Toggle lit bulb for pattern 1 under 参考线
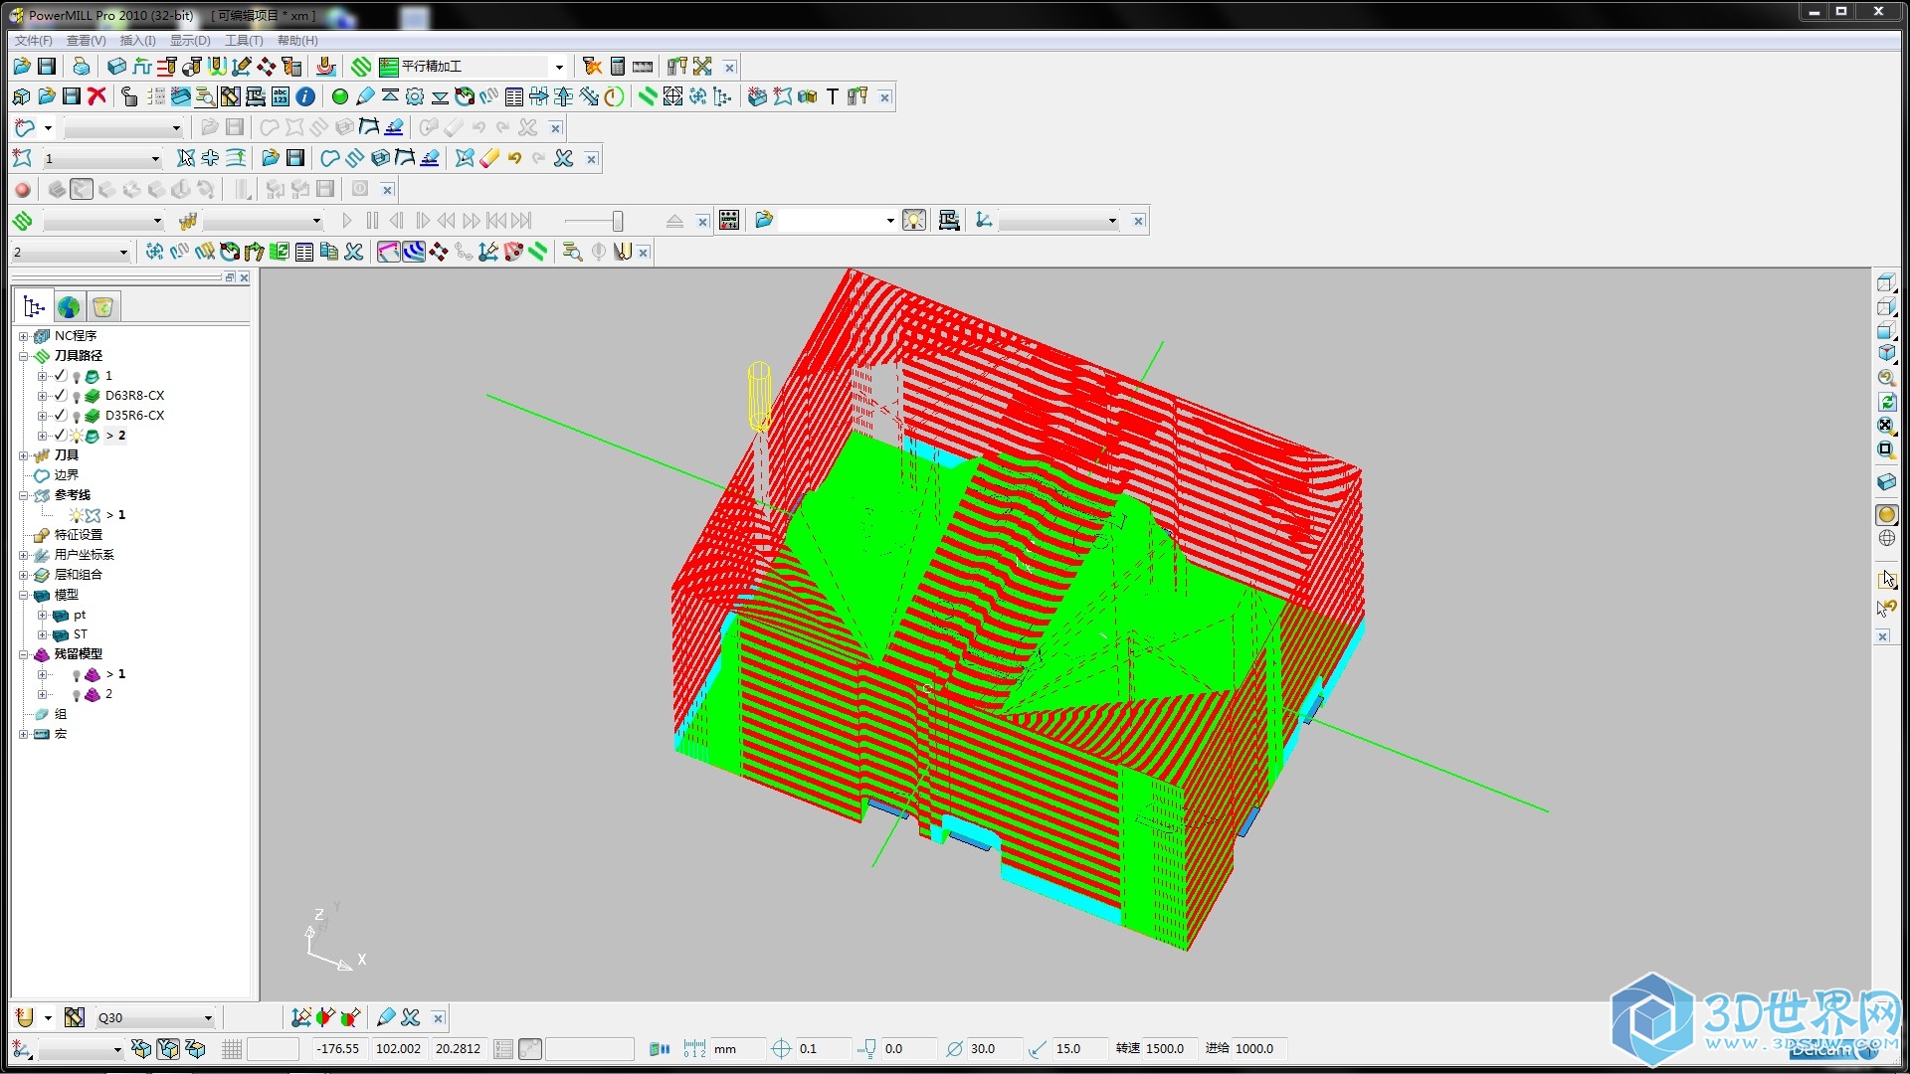The image size is (1910, 1074). coord(77,515)
